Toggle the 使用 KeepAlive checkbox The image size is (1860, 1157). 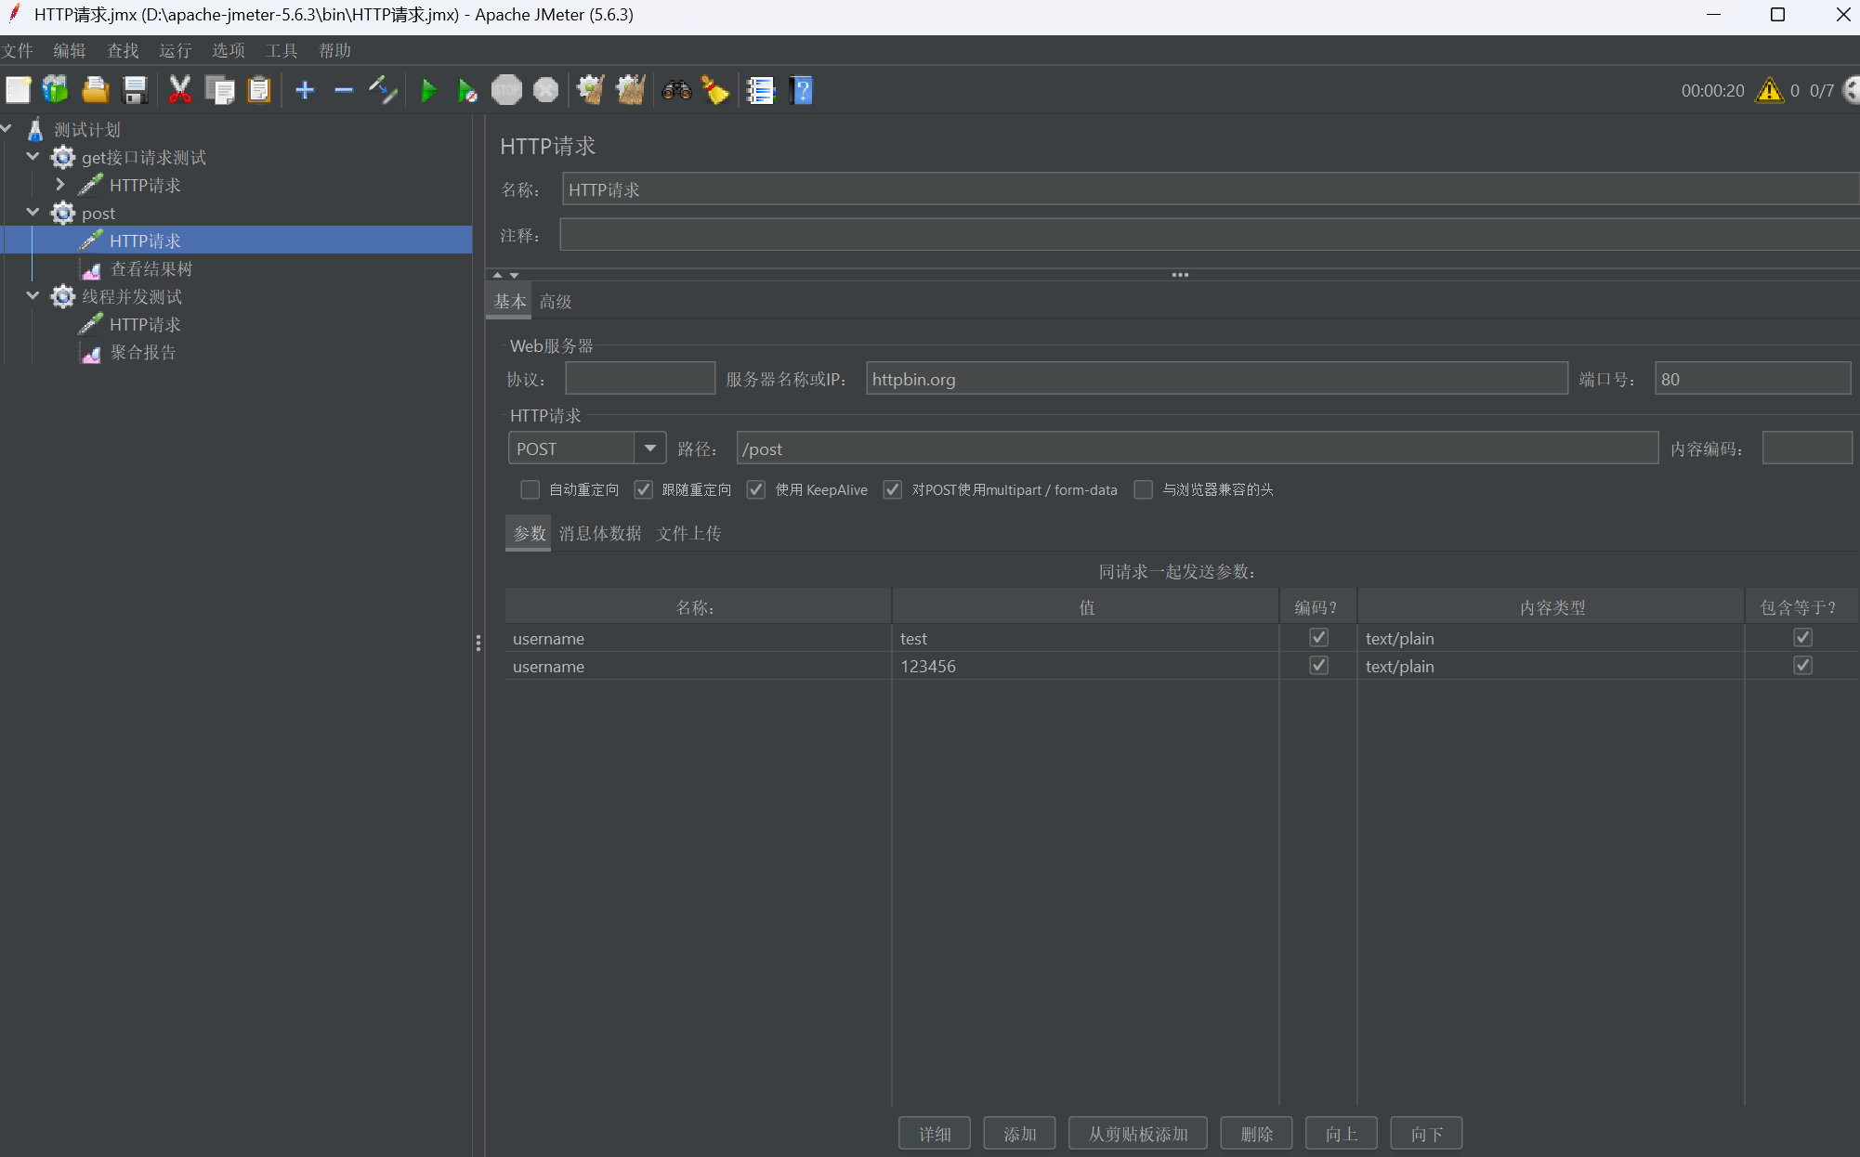coord(756,489)
